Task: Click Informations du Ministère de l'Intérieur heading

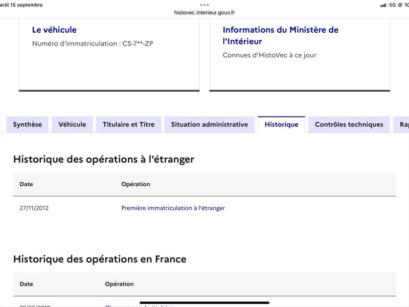Action: pyautogui.click(x=280, y=35)
